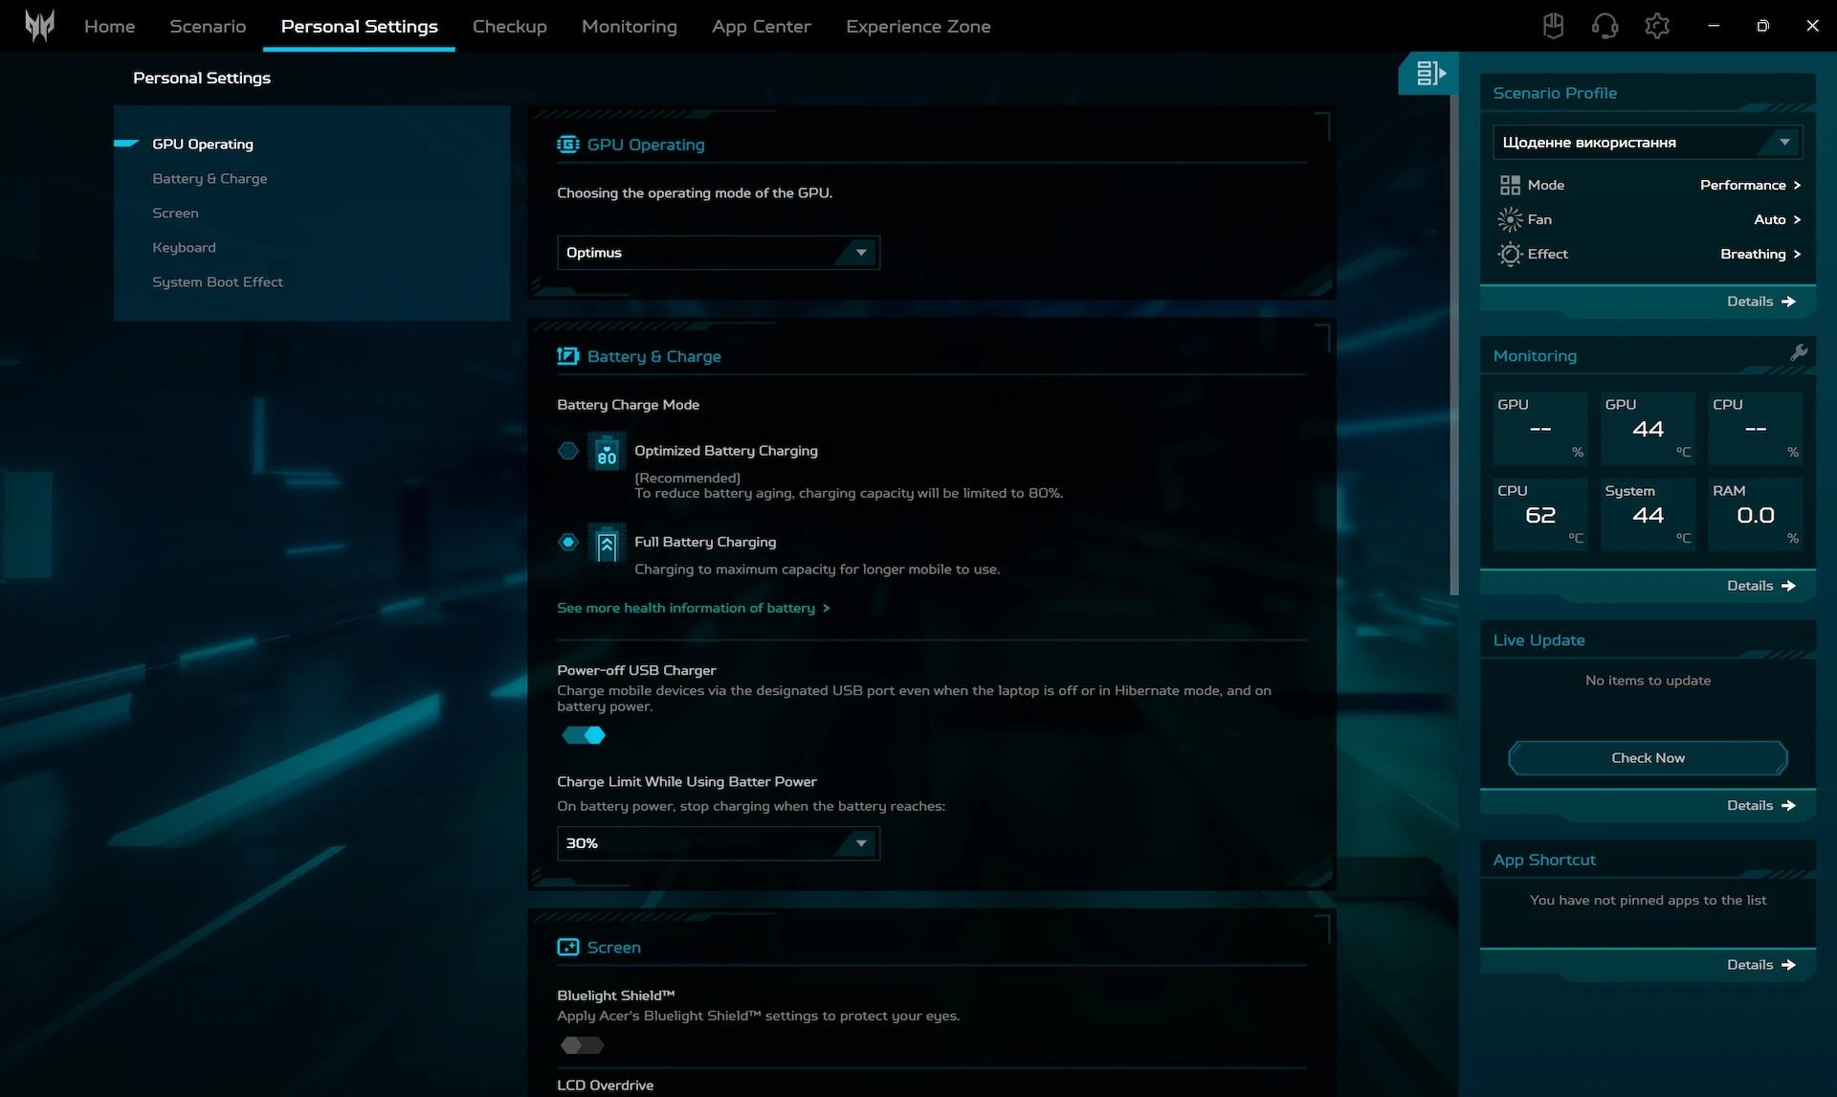Expand Effect Breathing option

coord(1760,254)
